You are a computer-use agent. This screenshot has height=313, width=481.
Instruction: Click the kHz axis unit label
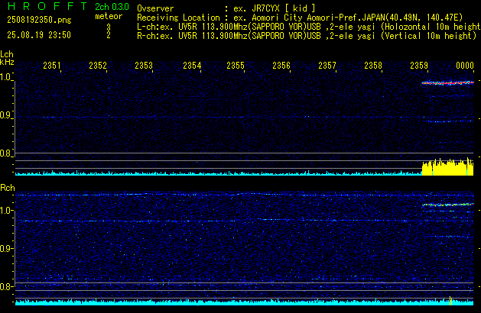point(7,62)
